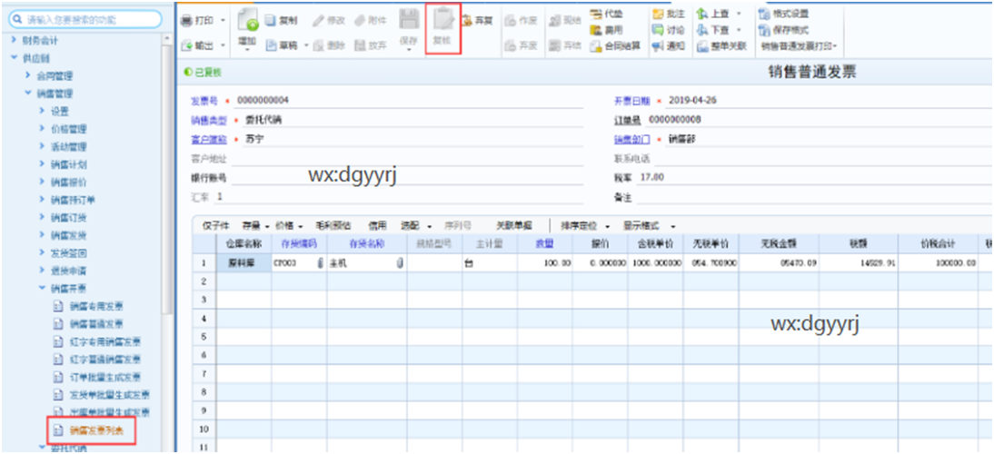Click the 删除 (delete) toolbar button
This screenshot has width=994, height=454.
click(331, 45)
